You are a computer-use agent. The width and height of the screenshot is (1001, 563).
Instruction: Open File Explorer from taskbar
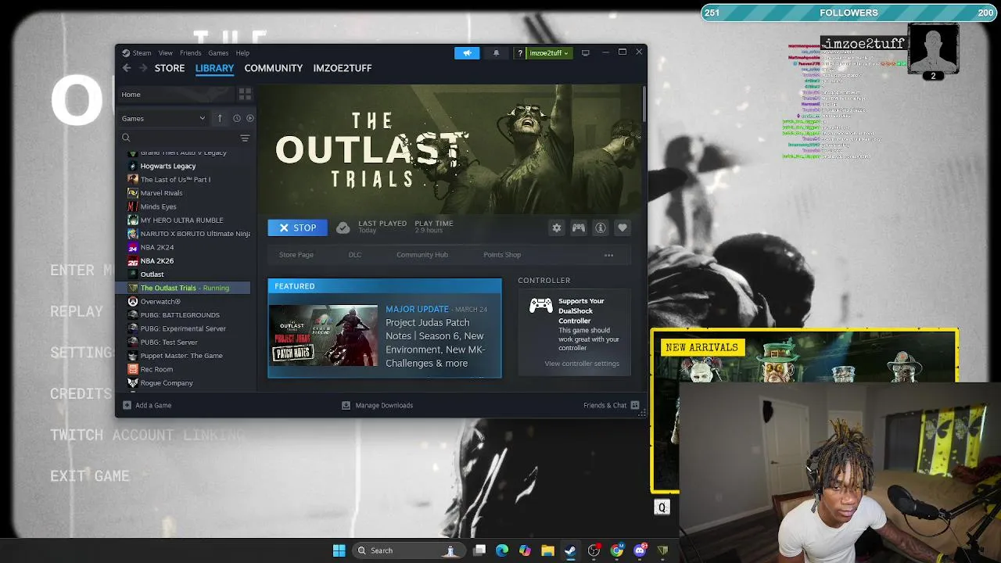(547, 550)
